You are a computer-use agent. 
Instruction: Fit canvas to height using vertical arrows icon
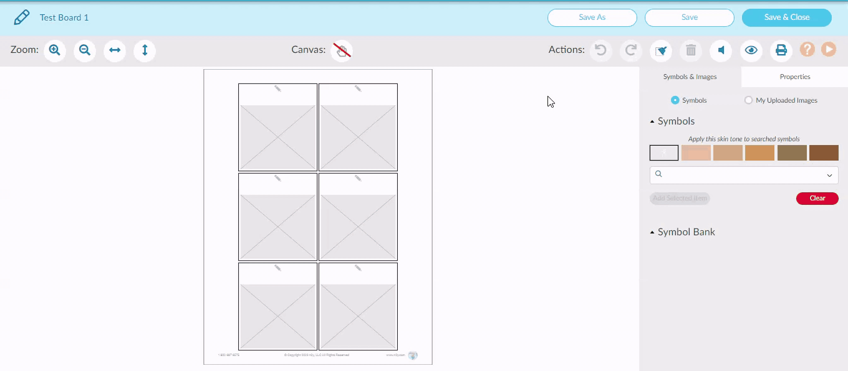coord(145,50)
